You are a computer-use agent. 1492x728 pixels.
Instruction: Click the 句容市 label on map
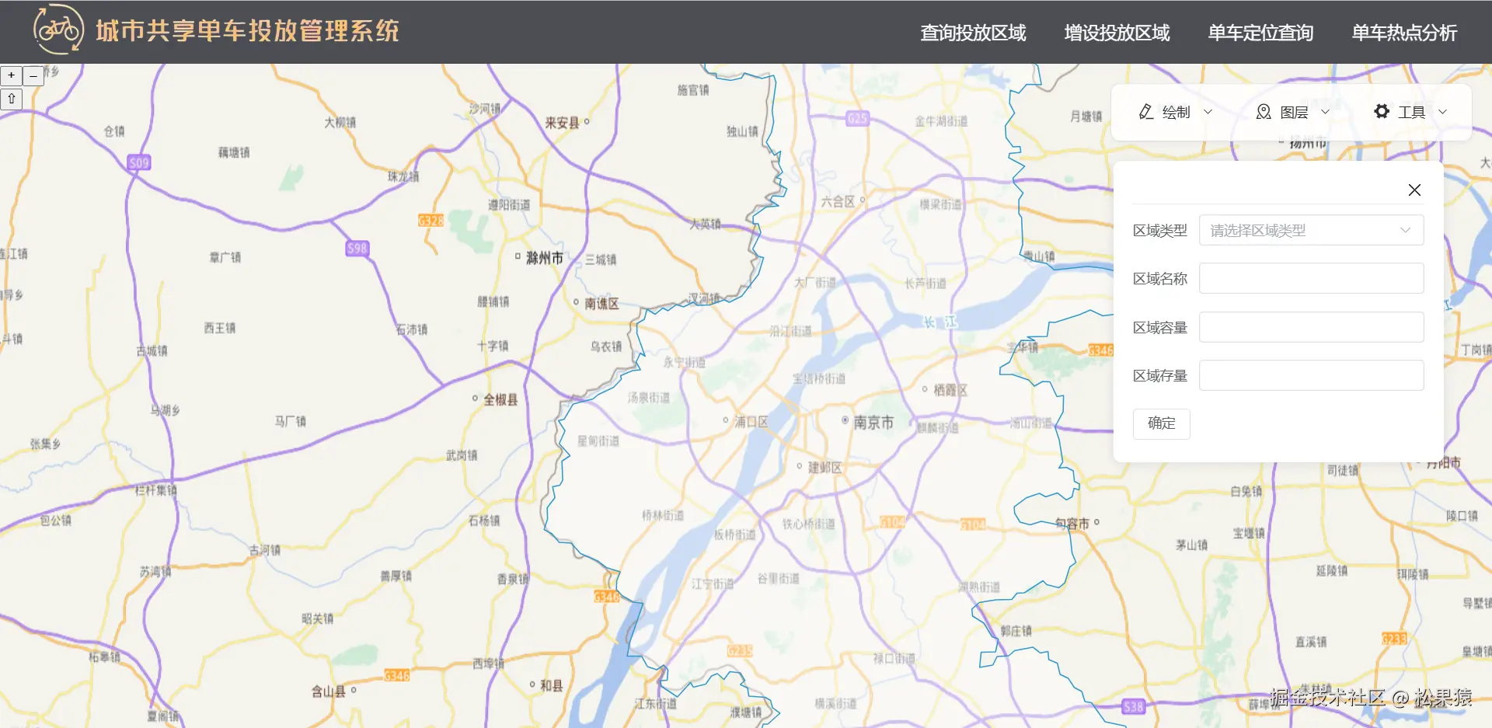tap(1072, 524)
